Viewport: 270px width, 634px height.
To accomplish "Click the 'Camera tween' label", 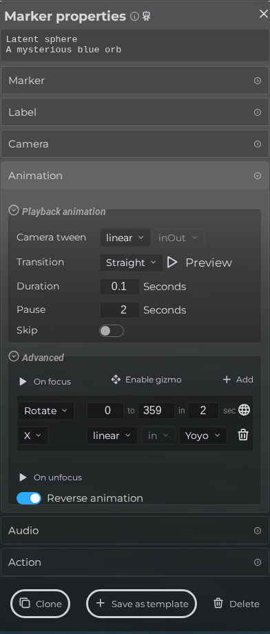I will click(x=52, y=237).
